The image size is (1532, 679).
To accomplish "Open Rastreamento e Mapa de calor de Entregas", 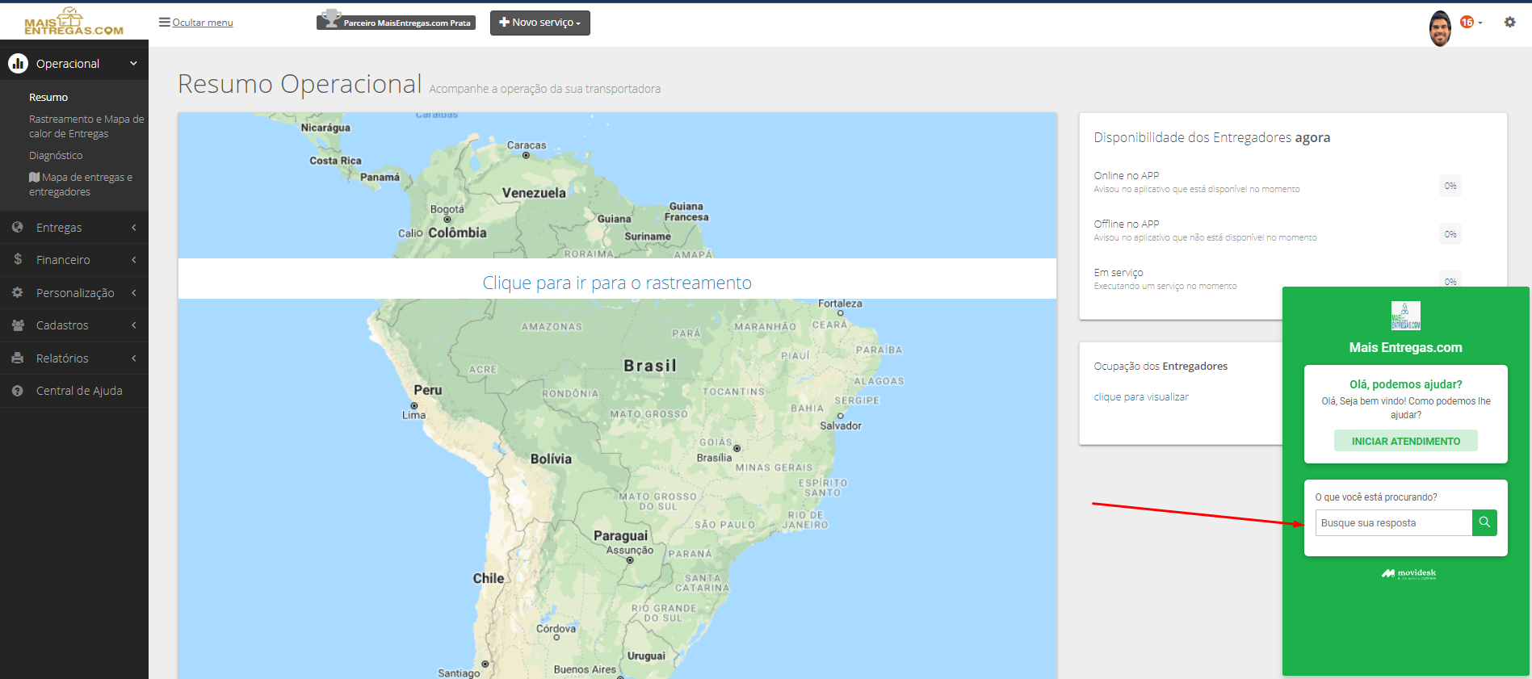I will tap(86, 127).
